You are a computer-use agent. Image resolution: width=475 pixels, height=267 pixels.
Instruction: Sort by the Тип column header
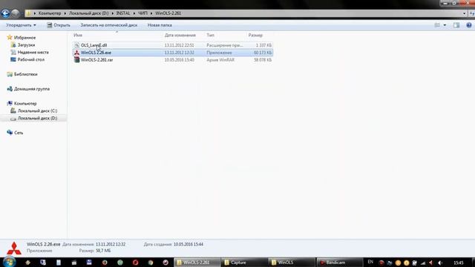click(210, 36)
